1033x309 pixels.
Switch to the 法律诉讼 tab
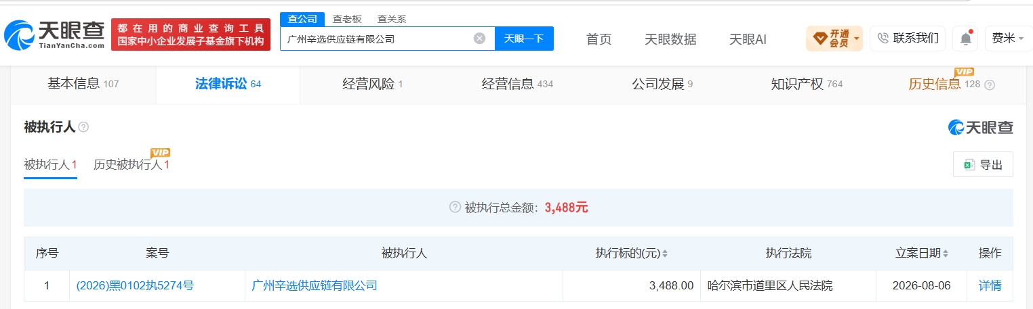click(x=228, y=85)
